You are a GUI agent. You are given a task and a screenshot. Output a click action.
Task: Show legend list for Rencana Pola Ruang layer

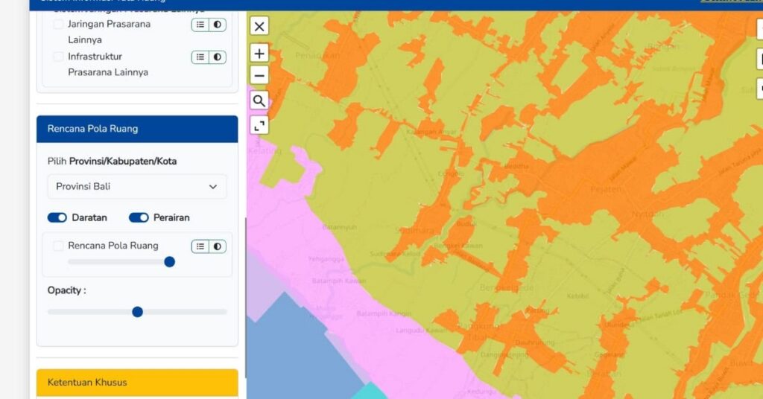click(x=200, y=246)
